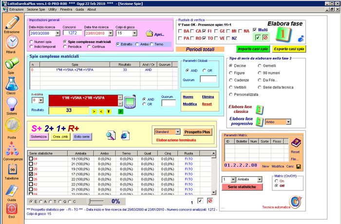Open the Ritardi clock icon
This screenshot has height=224, width=341.
12,42
